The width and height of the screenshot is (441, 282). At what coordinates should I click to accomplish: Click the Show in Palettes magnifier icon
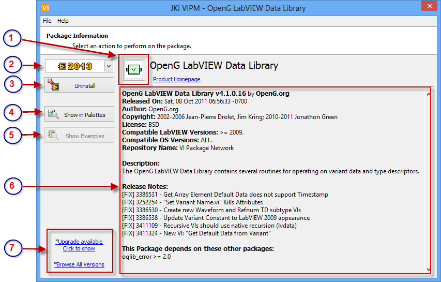coord(53,114)
